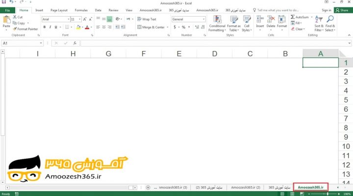Toggle Underline formatting
Viewport: 353px width, 196px height.
(56, 27)
